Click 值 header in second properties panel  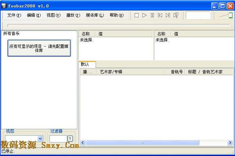click(x=202, y=34)
